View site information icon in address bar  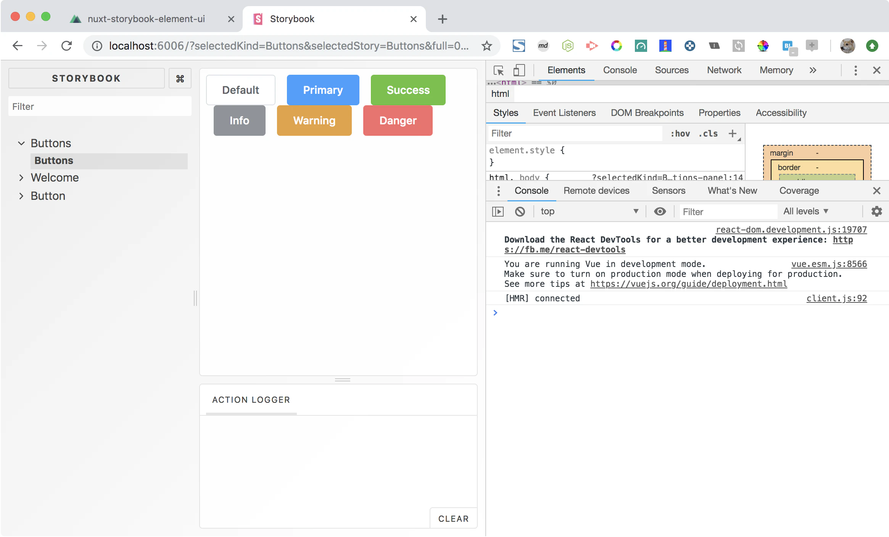coord(97,46)
